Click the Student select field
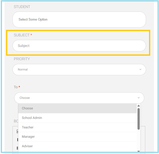The height and width of the screenshot is (154, 159). [x=79, y=20]
